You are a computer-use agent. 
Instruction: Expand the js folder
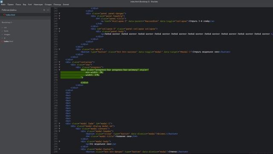click(5, 38)
